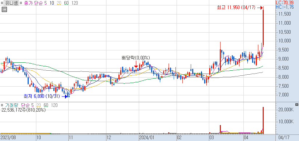
Task: Click the blue arrow after 최저 6,890
Action: click(65, 97)
